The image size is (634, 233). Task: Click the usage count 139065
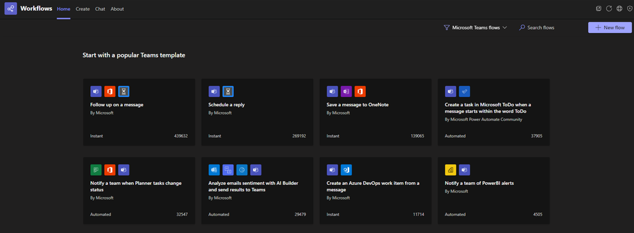coord(418,136)
